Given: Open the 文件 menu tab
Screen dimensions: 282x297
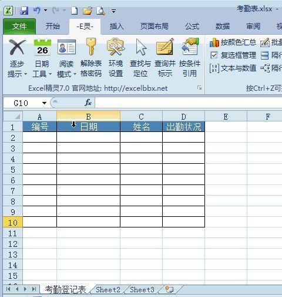Looking at the screenshot, I should point(19,27).
